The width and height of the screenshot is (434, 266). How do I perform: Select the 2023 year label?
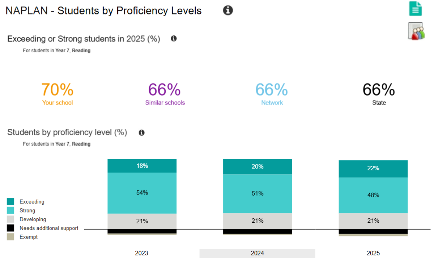(x=141, y=253)
